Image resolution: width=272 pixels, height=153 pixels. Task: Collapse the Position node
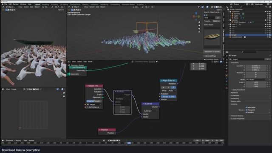click(x=100, y=130)
